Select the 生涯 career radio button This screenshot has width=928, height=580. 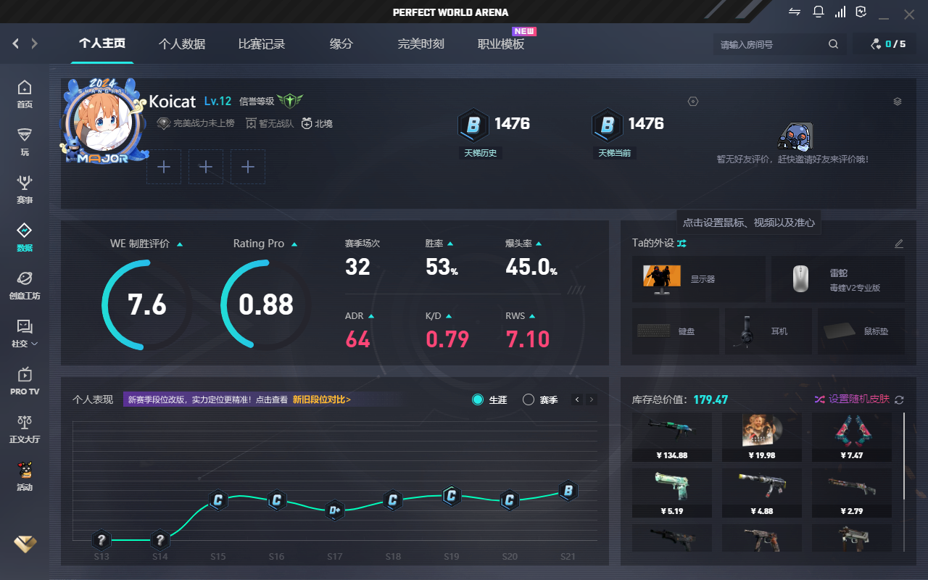tap(478, 399)
